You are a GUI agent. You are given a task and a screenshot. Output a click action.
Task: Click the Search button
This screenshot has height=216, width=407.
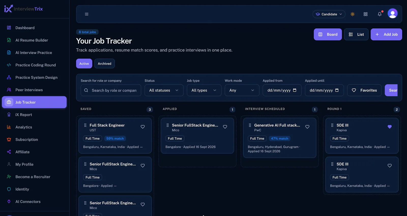click(x=391, y=90)
